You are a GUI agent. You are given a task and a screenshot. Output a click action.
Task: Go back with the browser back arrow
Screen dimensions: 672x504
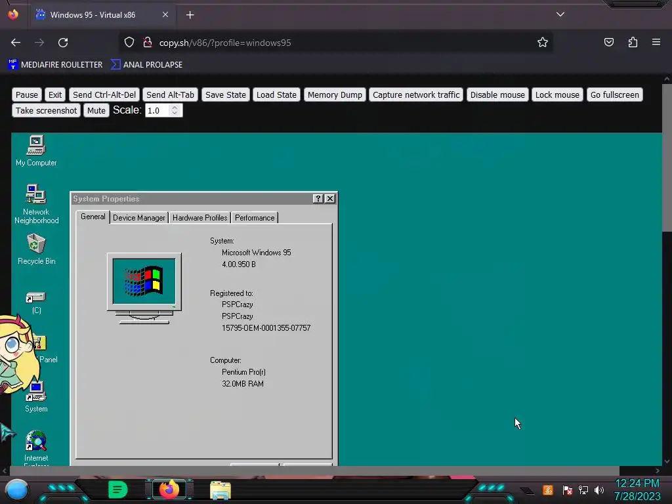click(16, 43)
